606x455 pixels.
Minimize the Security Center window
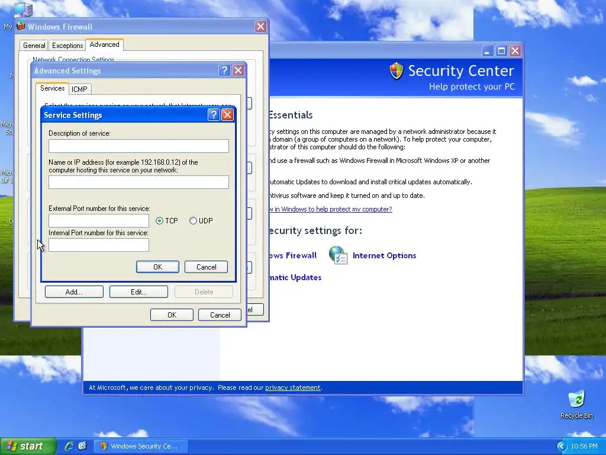click(488, 51)
